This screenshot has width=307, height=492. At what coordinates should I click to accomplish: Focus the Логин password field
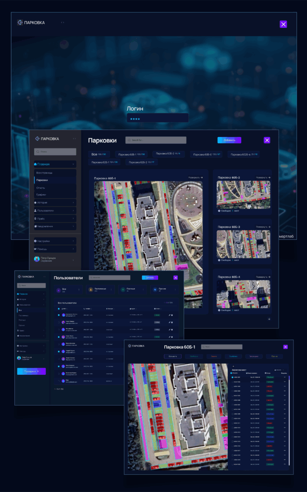click(x=157, y=118)
